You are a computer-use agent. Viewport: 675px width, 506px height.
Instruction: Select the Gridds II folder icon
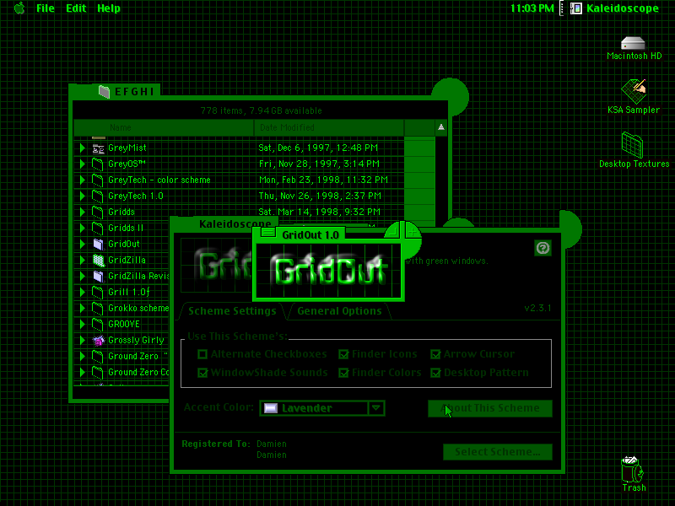point(98,229)
